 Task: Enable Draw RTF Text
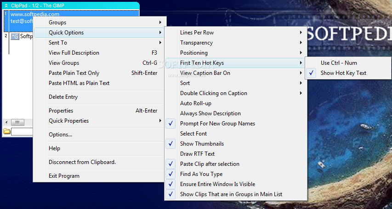click(x=235, y=154)
